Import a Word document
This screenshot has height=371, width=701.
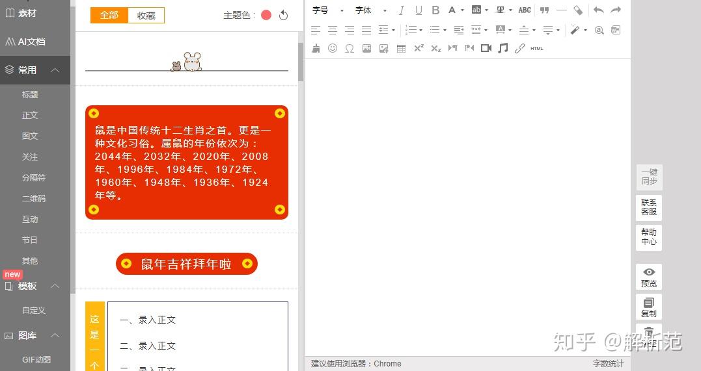coord(616,30)
